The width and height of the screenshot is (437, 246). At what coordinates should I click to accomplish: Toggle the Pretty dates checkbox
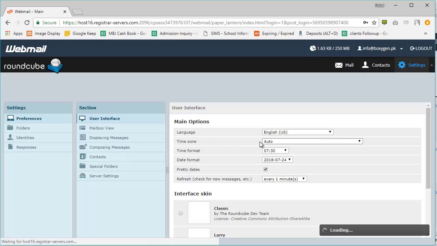click(266, 169)
